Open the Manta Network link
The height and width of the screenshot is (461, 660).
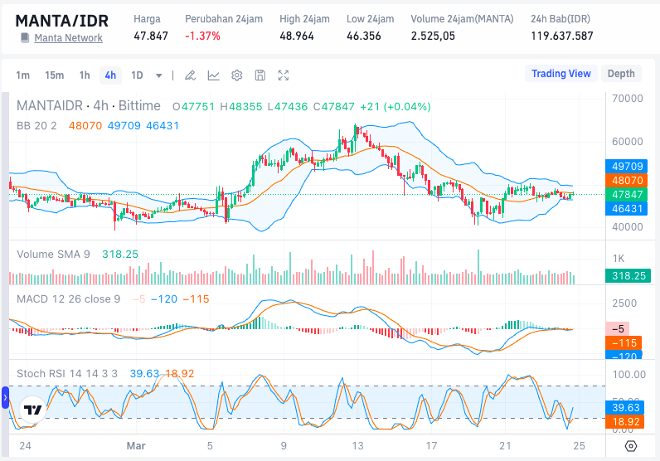point(68,38)
